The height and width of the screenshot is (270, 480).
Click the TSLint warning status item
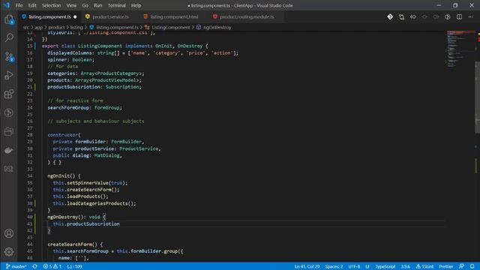[x=424, y=266]
